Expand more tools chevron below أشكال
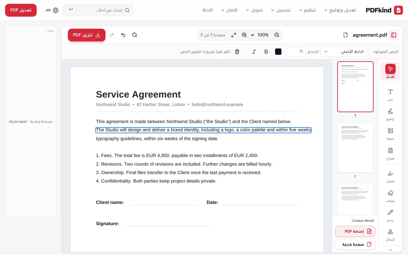Image resolution: width=408 pixels, height=255 pixels. 390,250
